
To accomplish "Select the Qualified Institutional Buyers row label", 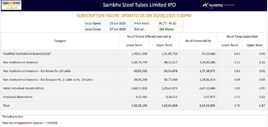I will pyautogui.click(x=27, y=54).
